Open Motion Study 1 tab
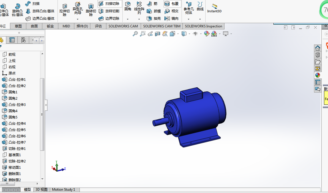The image size is (328, 193). click(x=63, y=190)
